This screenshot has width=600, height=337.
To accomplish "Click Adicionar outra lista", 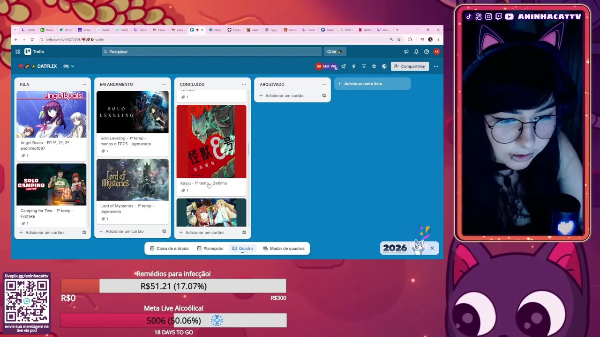I will click(x=372, y=84).
